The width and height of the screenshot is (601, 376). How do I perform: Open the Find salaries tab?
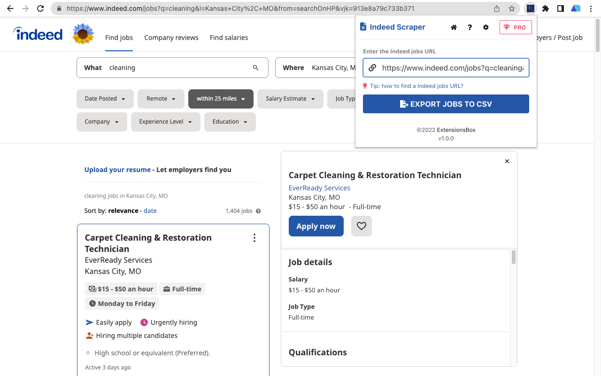coord(229,38)
